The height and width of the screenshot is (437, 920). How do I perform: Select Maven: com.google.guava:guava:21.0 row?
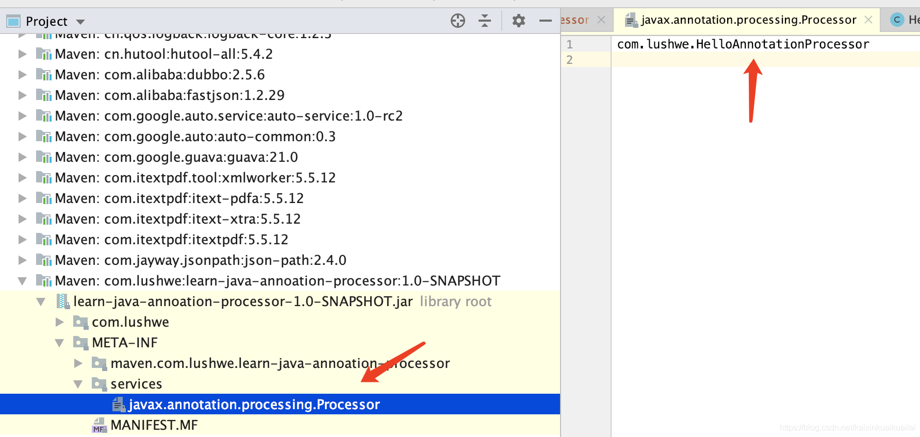click(x=280, y=157)
